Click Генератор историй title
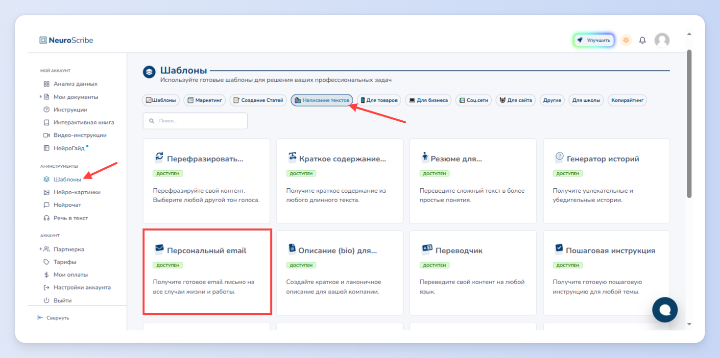The width and height of the screenshot is (720, 358). pos(603,159)
